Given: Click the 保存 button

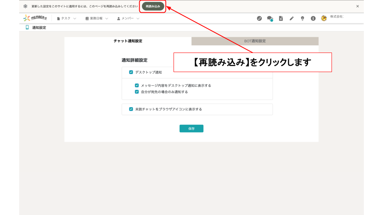Looking at the screenshot, I should pyautogui.click(x=191, y=129).
